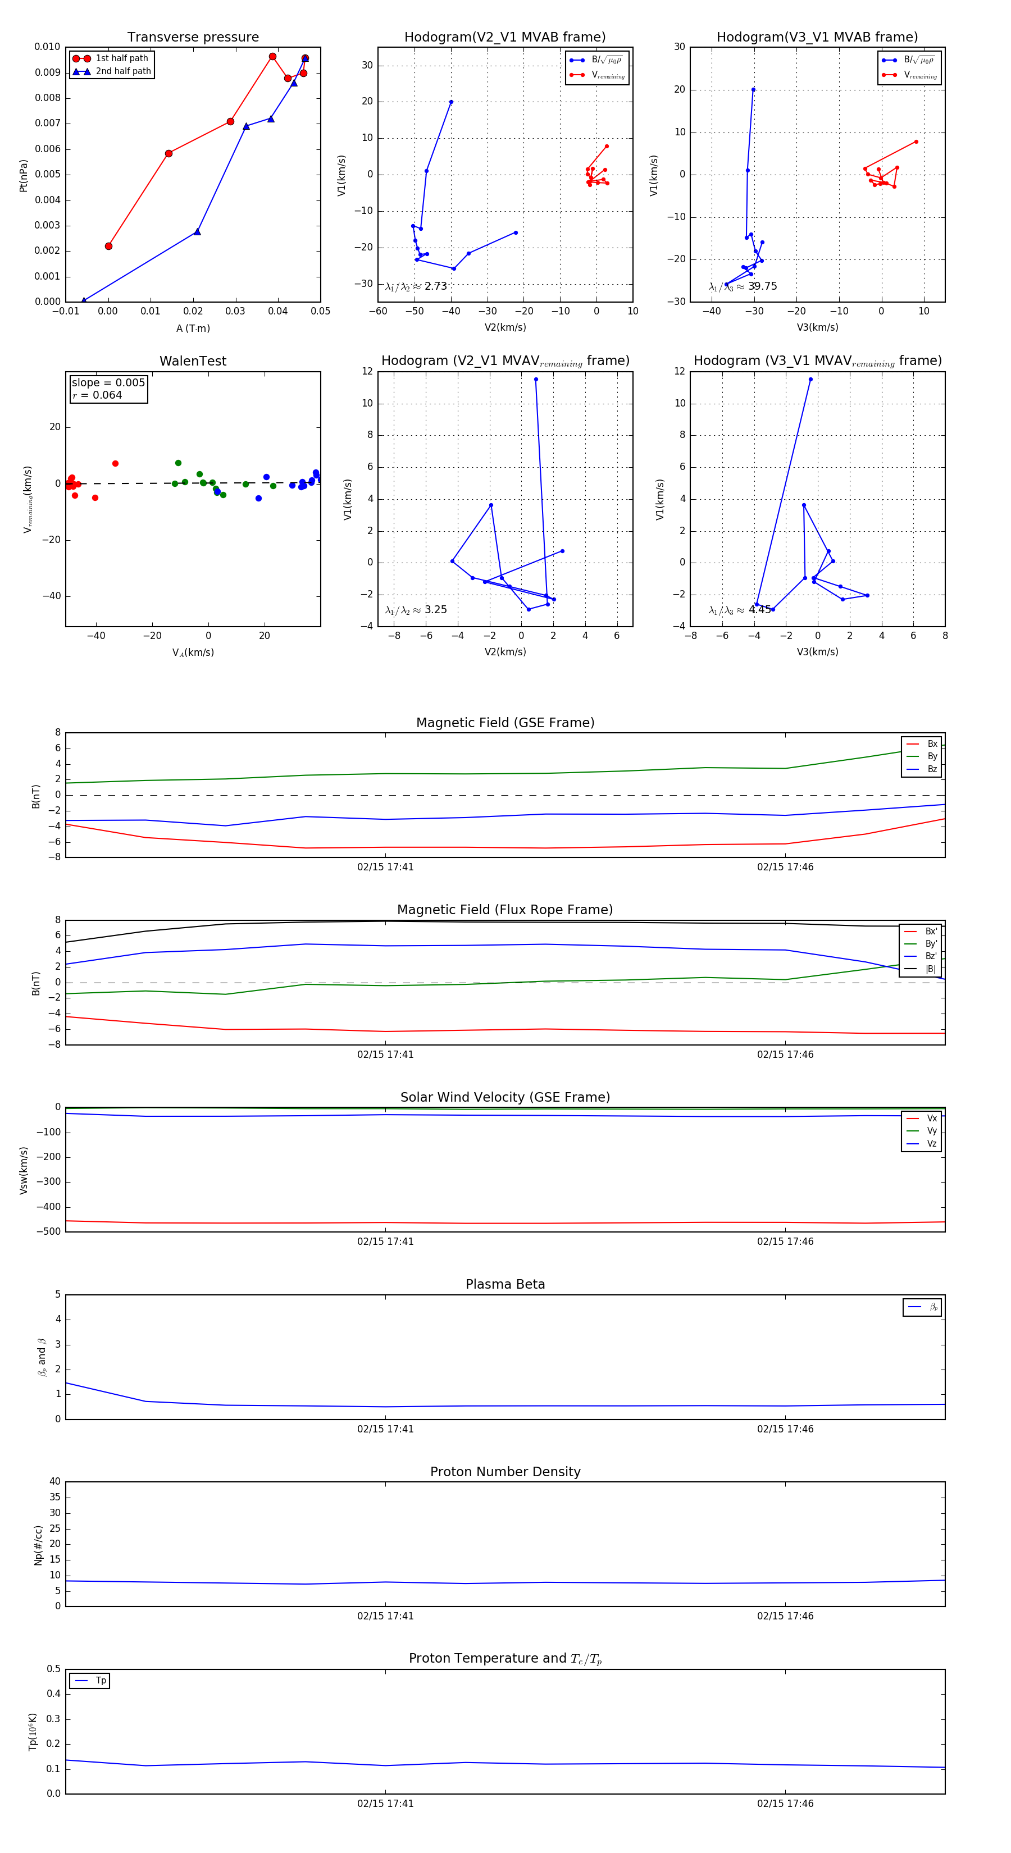The image size is (1011, 1853).
Task: Click 'A (T·m)' x-axis label
Action: click(x=193, y=328)
